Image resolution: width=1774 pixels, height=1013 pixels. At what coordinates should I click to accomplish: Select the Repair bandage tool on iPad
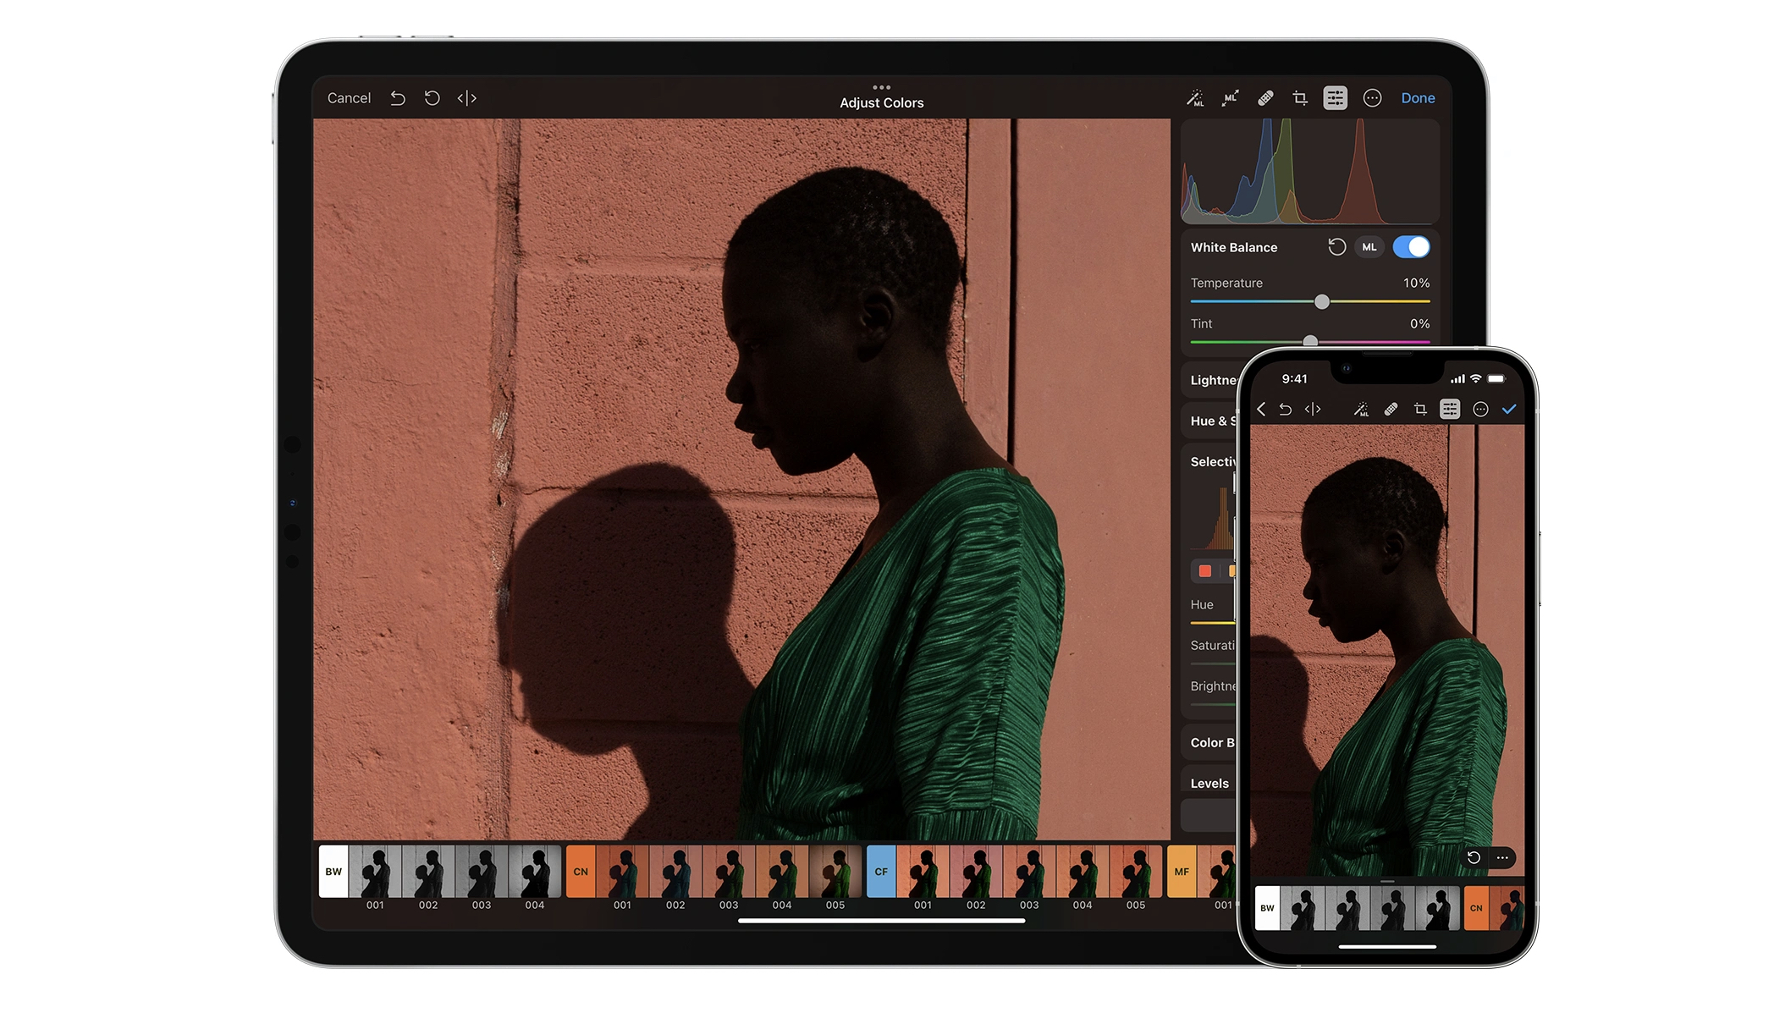click(1265, 98)
